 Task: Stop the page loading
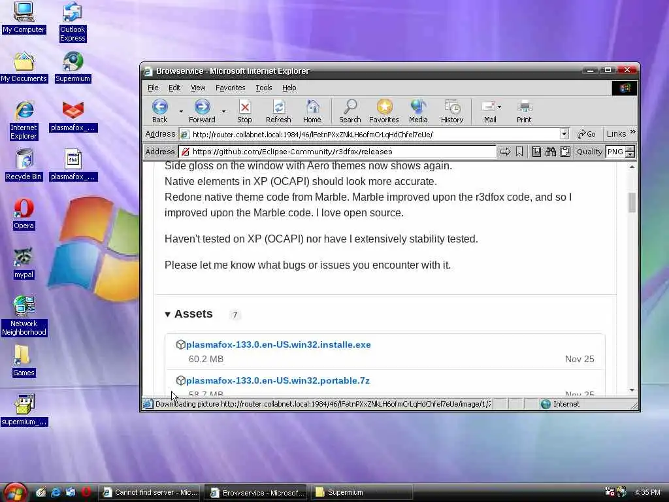tap(244, 111)
